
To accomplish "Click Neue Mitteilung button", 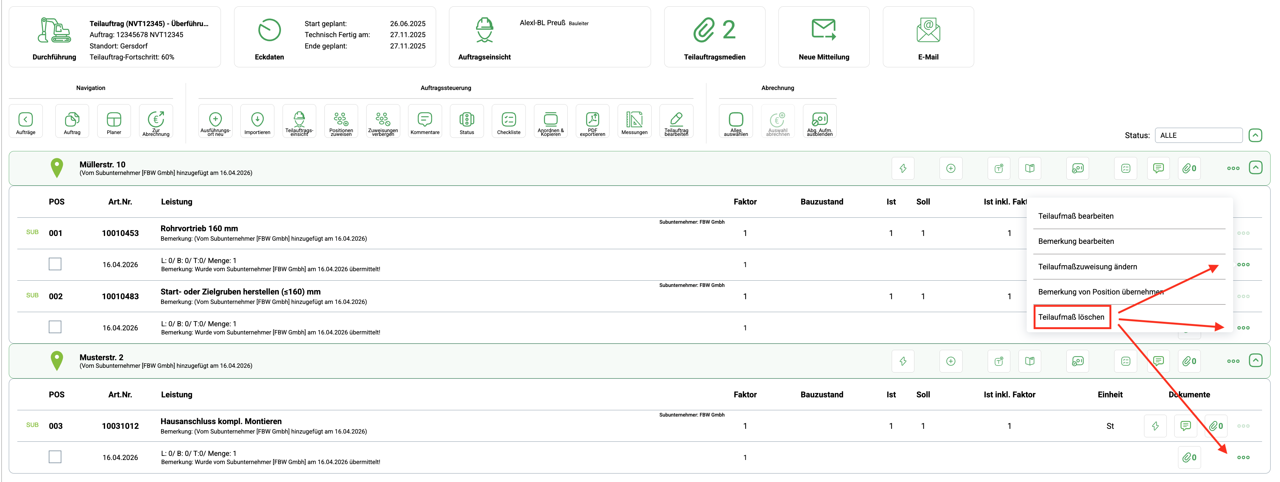I will (x=823, y=37).
